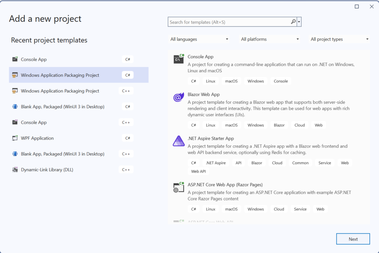Click the ASP.NET Core Web App Razor icon
379x253 pixels.
coord(179,187)
